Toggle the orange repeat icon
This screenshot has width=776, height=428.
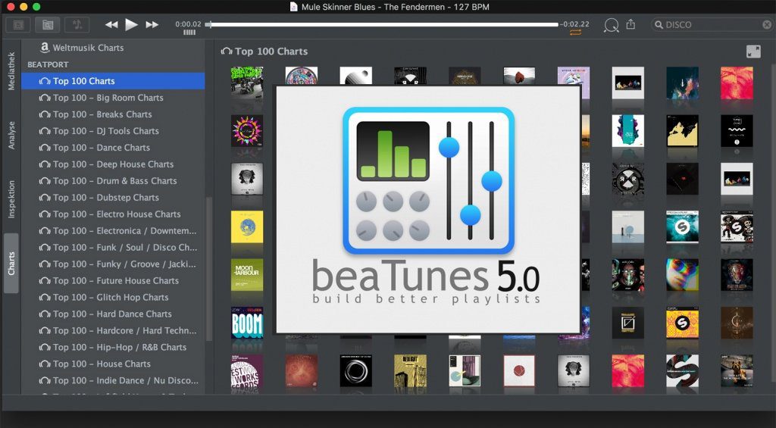pyautogui.click(x=575, y=33)
